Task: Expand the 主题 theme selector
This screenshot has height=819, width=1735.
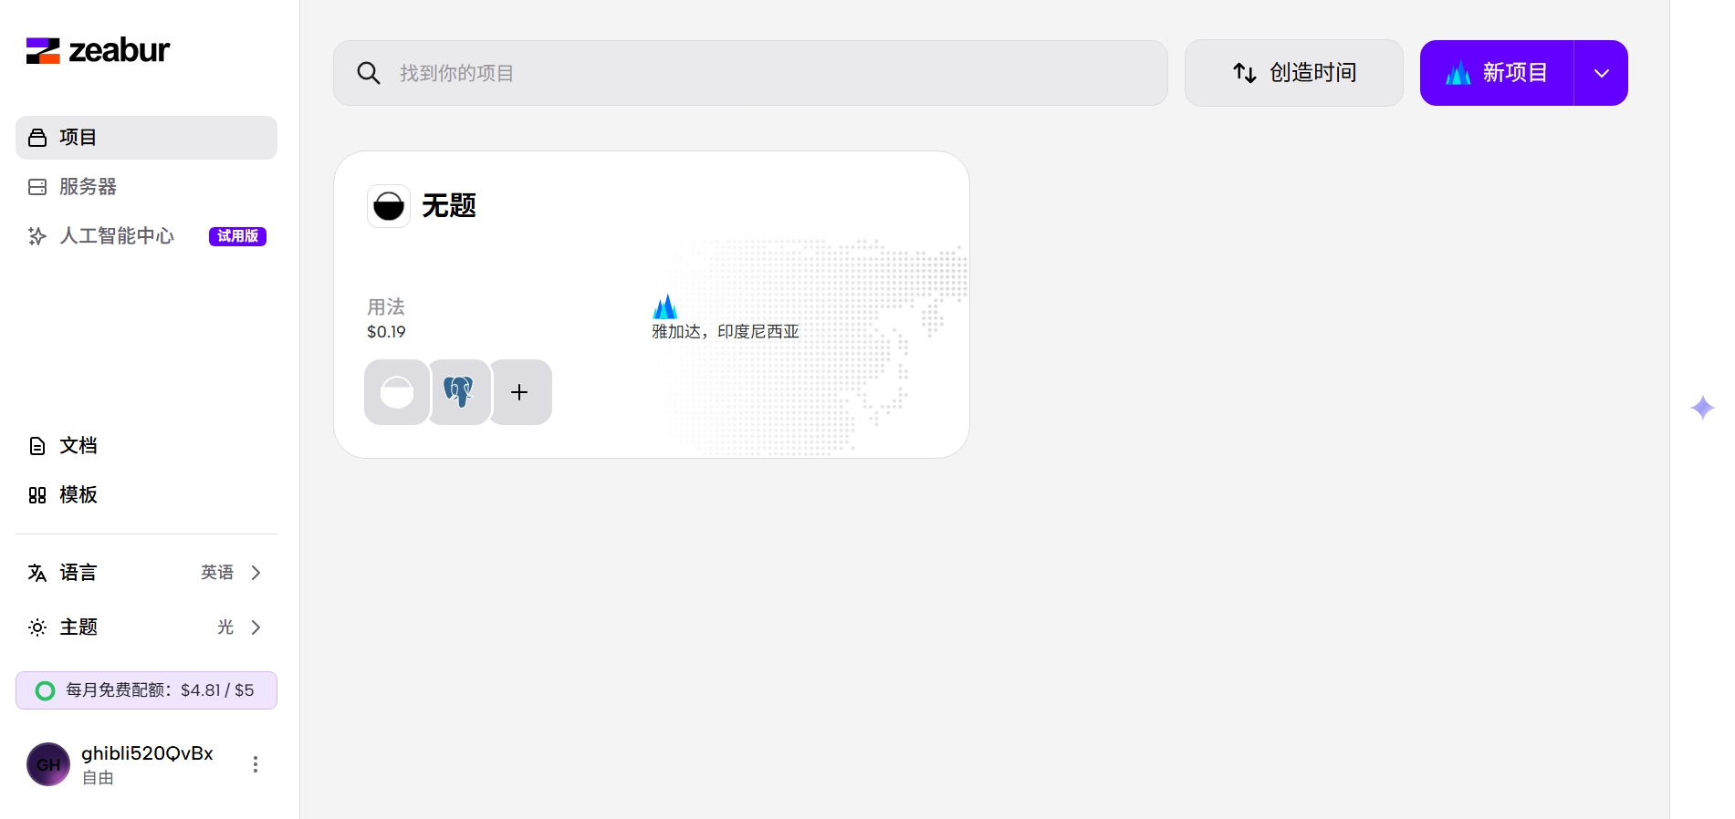Action: pyautogui.click(x=146, y=627)
